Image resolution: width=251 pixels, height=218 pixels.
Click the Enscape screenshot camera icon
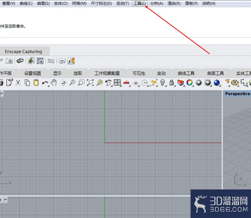(9, 61)
